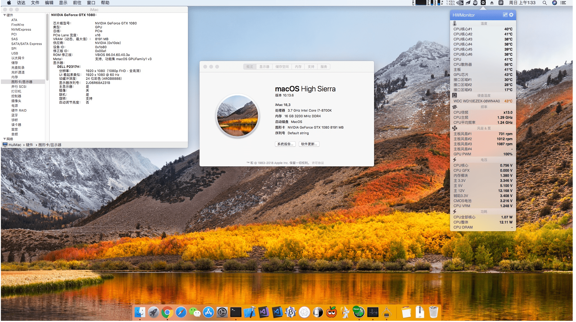Switch to the 显示器 tab
The width and height of the screenshot is (576, 322).
(x=264, y=67)
